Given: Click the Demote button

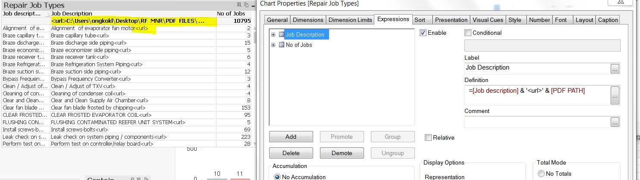Looking at the screenshot, I should (x=342, y=153).
